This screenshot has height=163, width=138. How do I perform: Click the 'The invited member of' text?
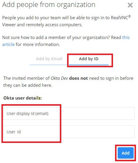pyautogui.click(x=26, y=78)
